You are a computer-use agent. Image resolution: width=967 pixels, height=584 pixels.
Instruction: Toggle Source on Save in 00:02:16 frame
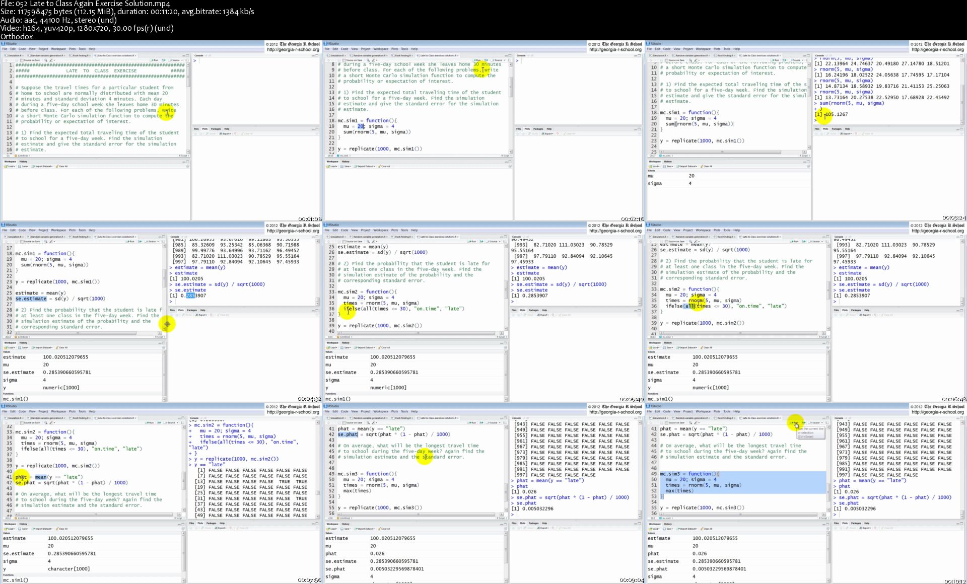tap(344, 60)
